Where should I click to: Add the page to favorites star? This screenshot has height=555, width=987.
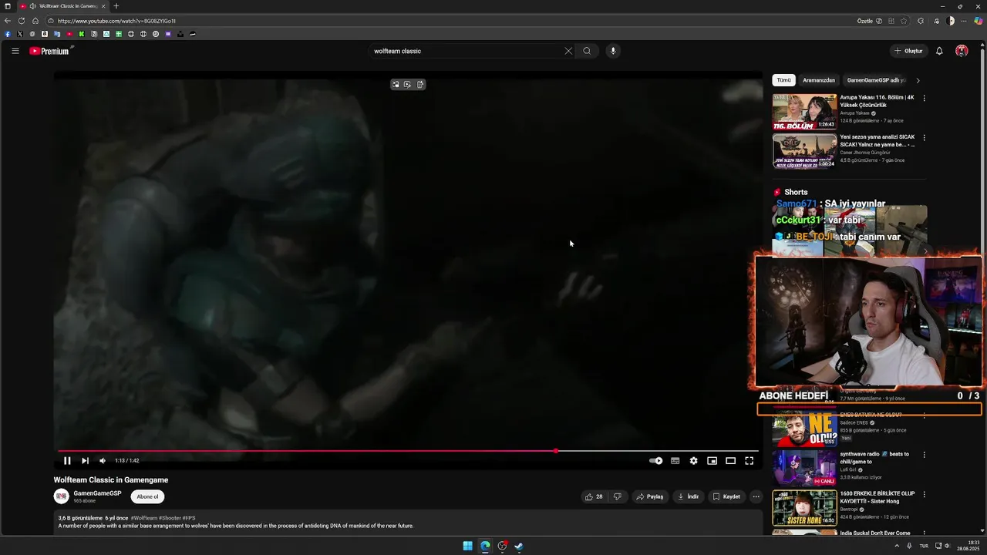[x=904, y=21]
